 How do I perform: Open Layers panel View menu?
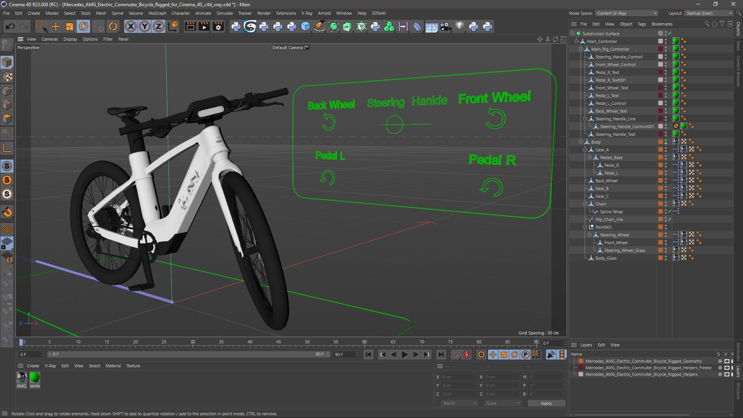[x=615, y=345]
